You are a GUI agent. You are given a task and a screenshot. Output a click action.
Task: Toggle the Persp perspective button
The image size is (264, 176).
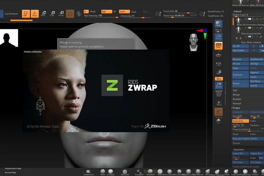219,45
